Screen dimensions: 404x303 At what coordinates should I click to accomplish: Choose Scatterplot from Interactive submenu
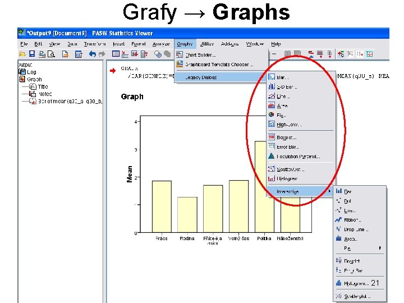pyautogui.click(x=360, y=296)
